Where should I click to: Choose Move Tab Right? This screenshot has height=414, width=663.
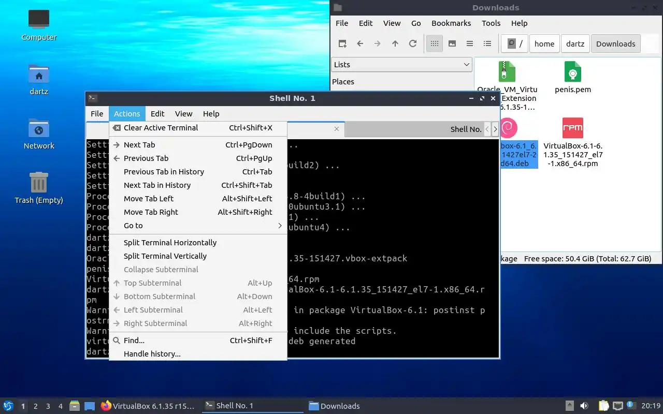198,212
